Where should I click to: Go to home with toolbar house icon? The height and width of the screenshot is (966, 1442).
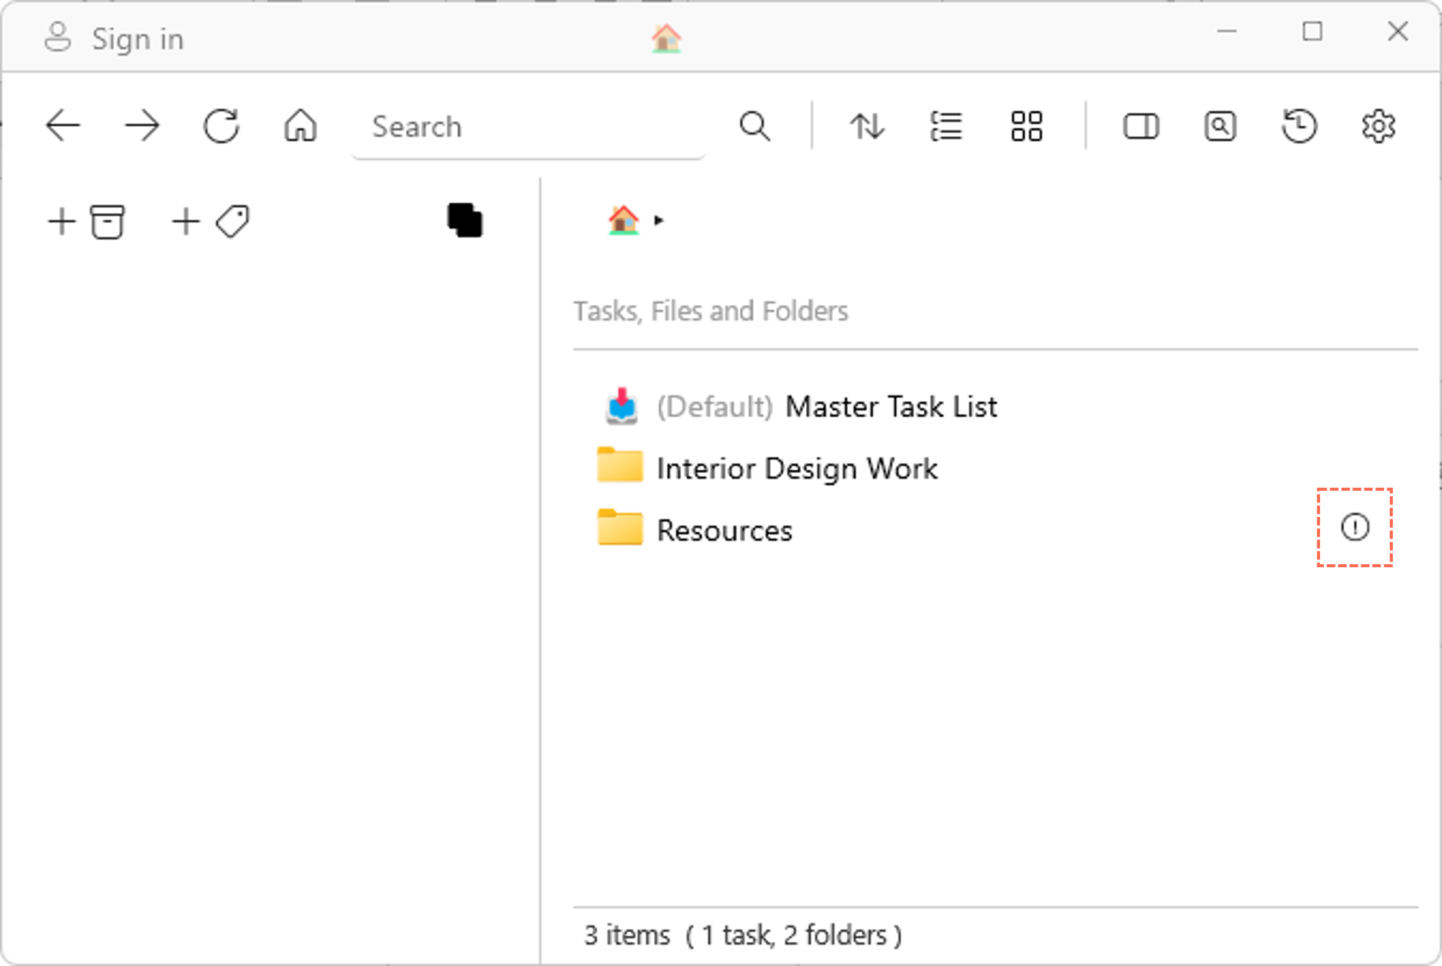point(300,126)
